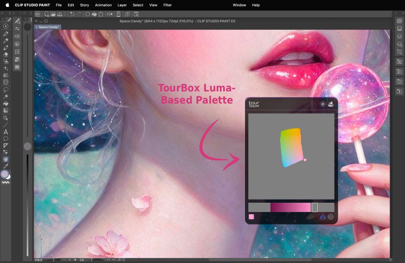Viewport: 405px width, 263px height.
Task: Click the pink swatch in TourBox palette
Action: pyautogui.click(x=252, y=217)
